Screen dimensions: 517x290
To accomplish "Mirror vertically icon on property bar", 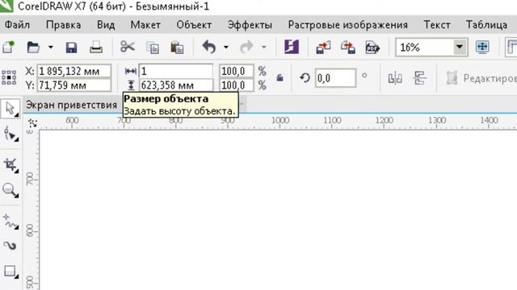I will pos(419,78).
